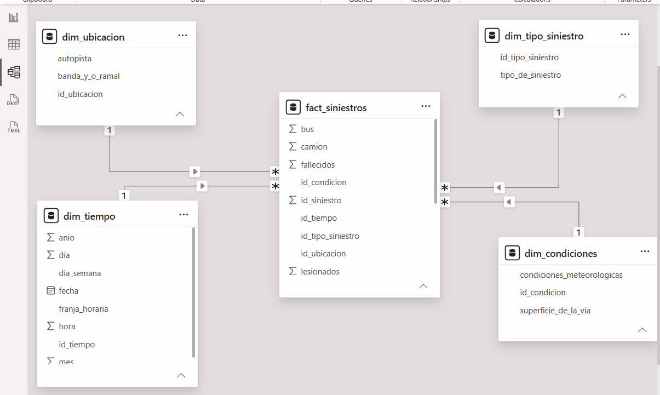Open Table view in left sidebar
This screenshot has height=395, width=660.
click(x=14, y=44)
